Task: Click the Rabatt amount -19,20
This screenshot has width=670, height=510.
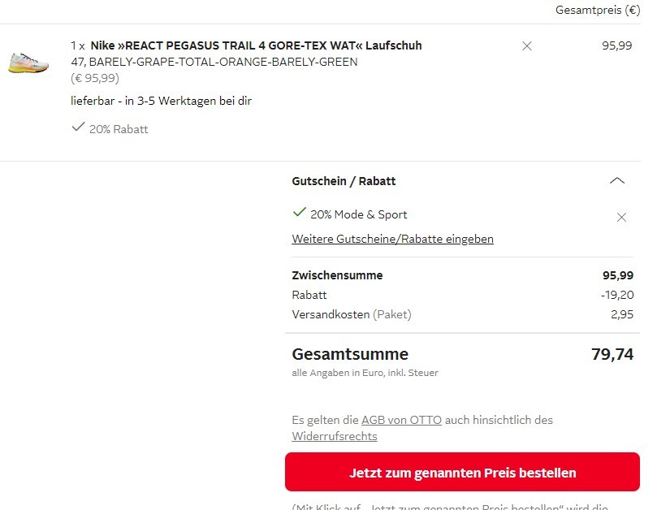Action: 617,295
